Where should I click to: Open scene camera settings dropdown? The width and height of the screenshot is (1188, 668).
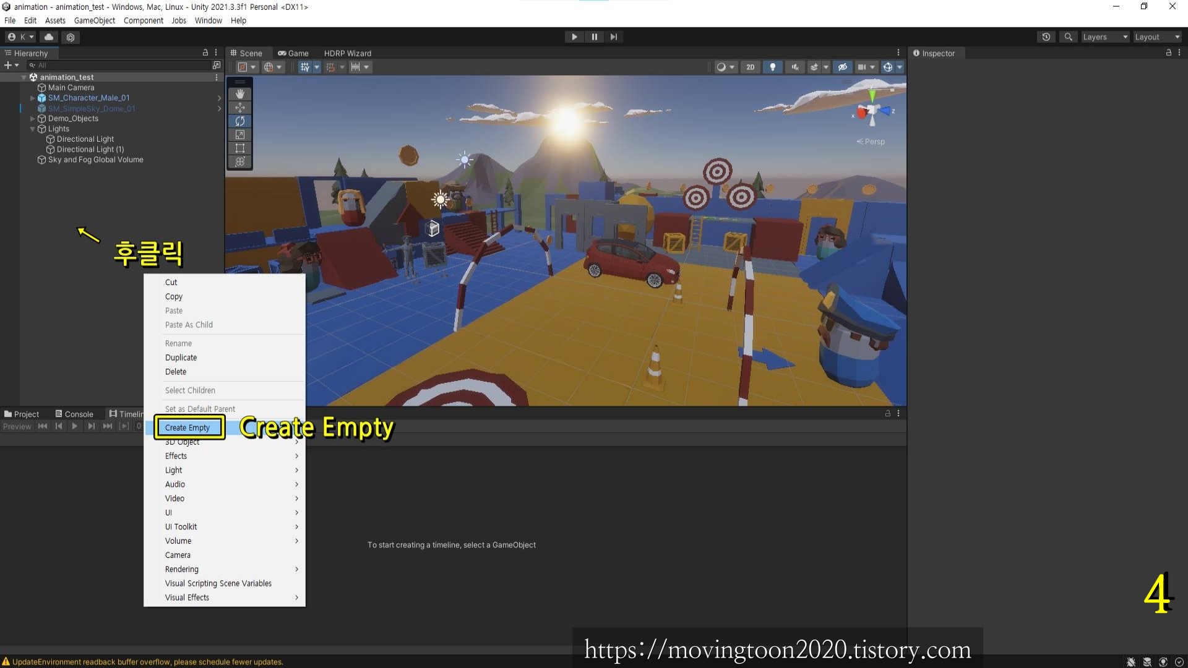(866, 67)
